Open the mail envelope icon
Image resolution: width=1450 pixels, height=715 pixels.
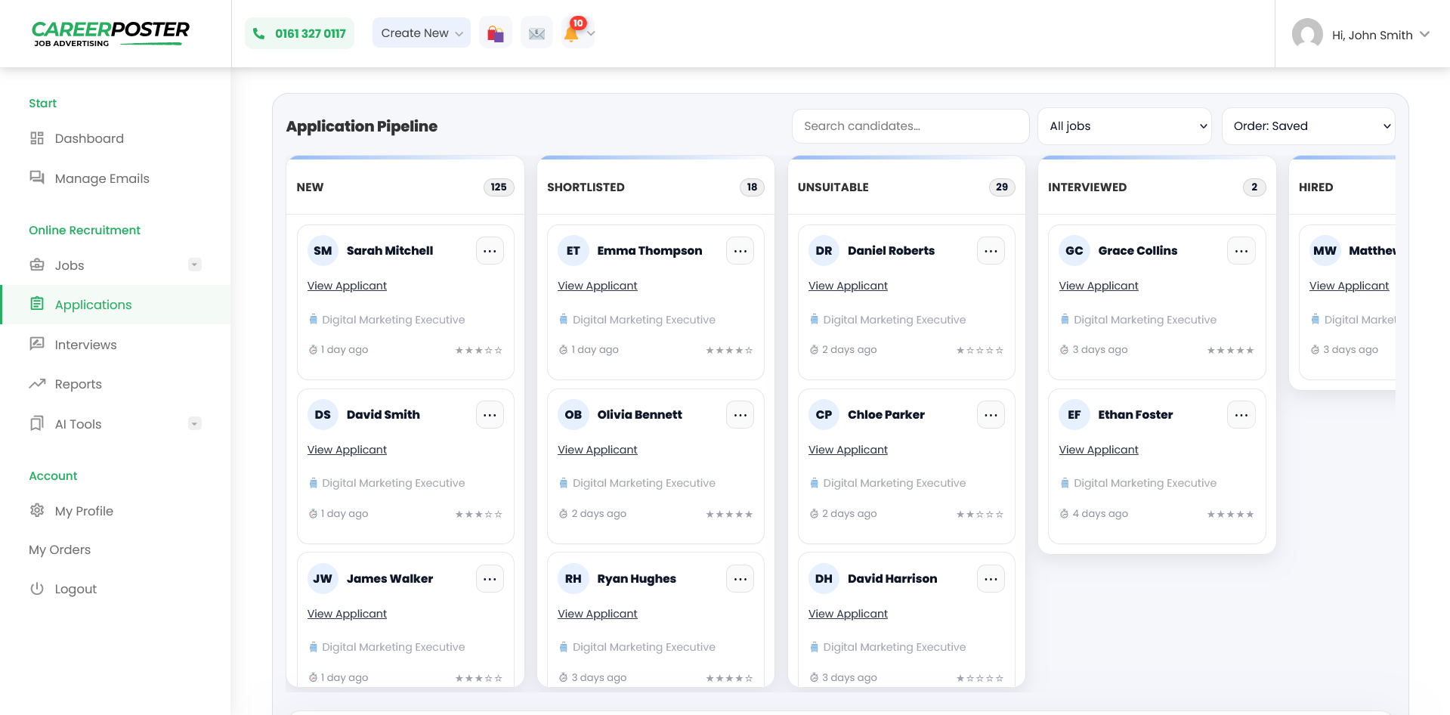pos(536,33)
